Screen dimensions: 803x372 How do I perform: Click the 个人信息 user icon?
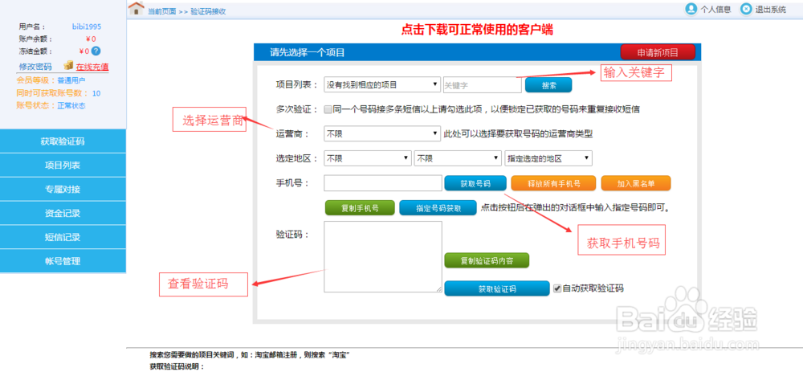pos(691,9)
